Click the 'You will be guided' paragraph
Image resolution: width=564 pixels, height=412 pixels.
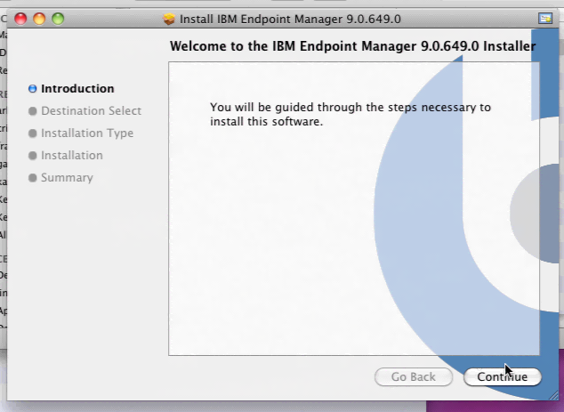350,114
